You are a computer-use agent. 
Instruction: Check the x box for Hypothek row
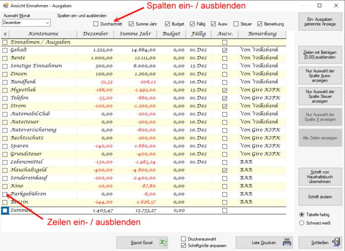click(x=5, y=90)
